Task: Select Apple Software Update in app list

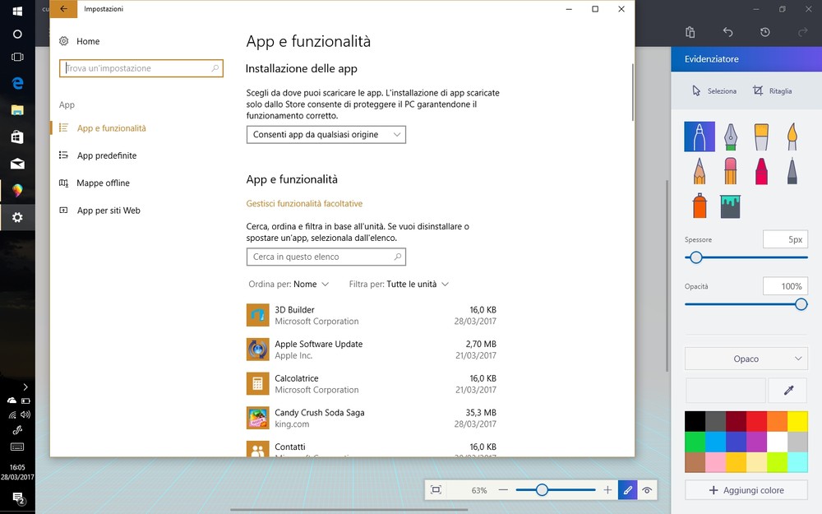Action: 372,350
